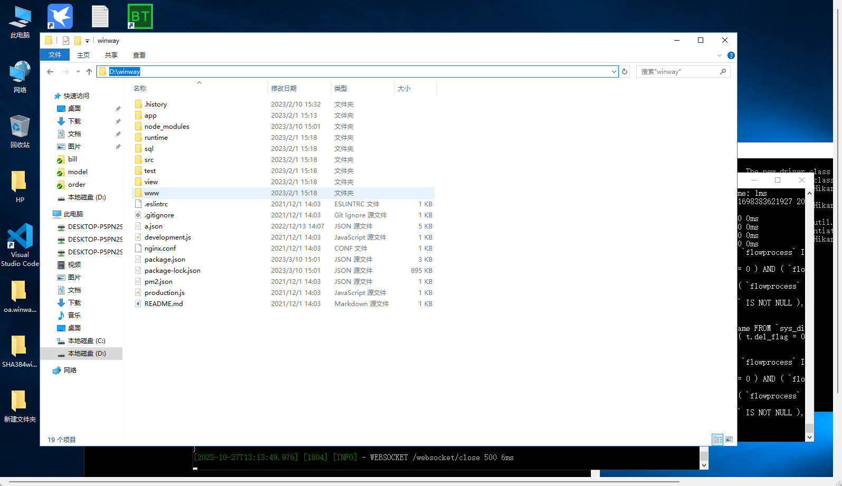Open the 网络 desktop icon
842x486 pixels.
(x=20, y=77)
